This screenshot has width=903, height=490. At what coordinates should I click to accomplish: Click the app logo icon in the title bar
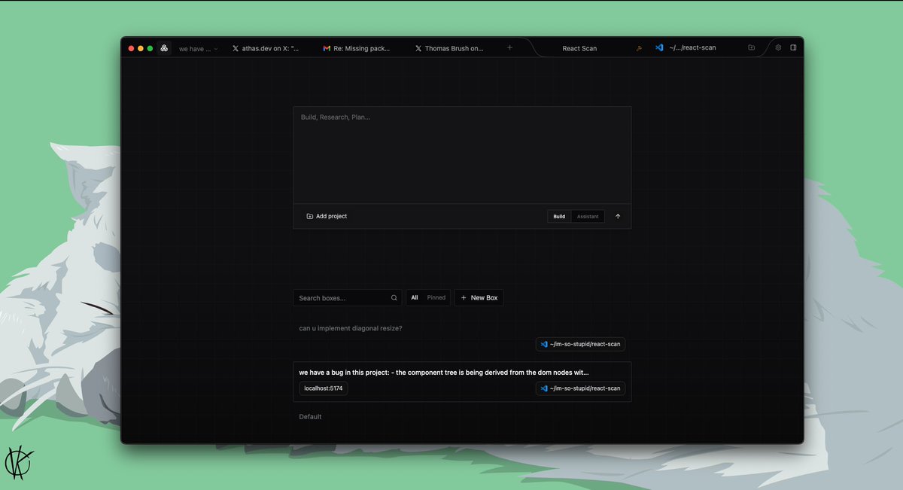point(164,48)
